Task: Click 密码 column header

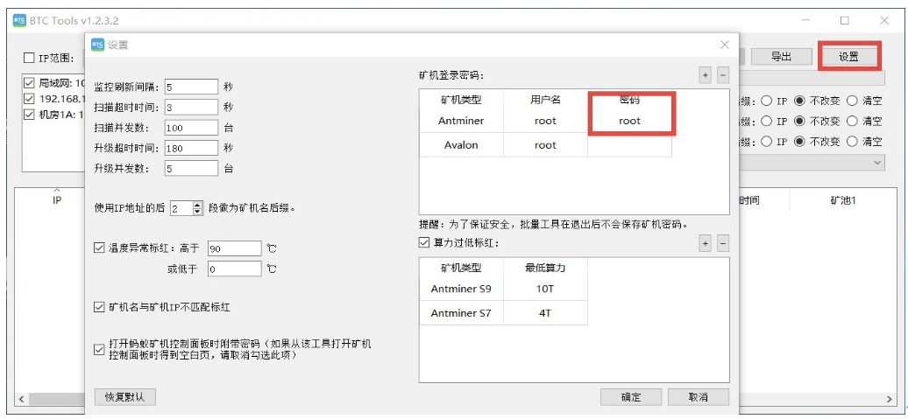Action: (x=629, y=100)
